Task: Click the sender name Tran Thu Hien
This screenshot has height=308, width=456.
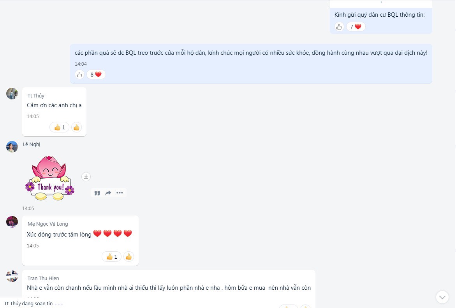Action: [43, 278]
